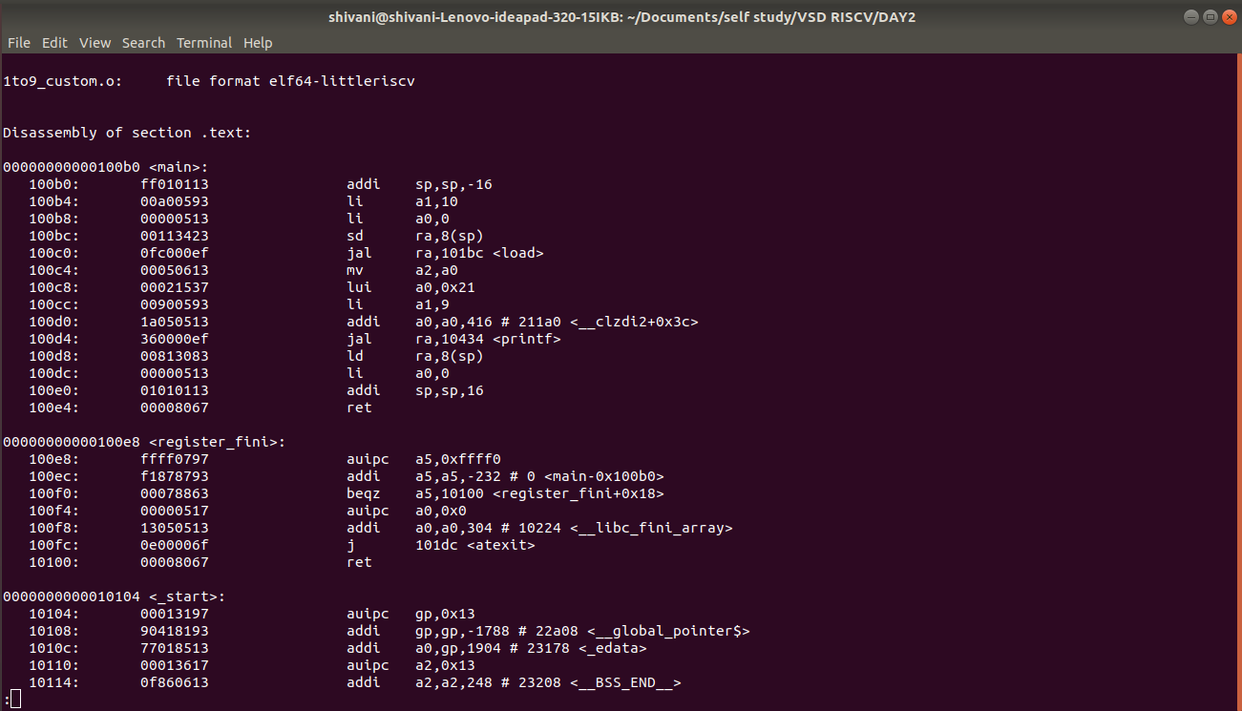Click the 'addi sp,sp,-16' instruction
This screenshot has height=711, width=1242.
click(419, 184)
